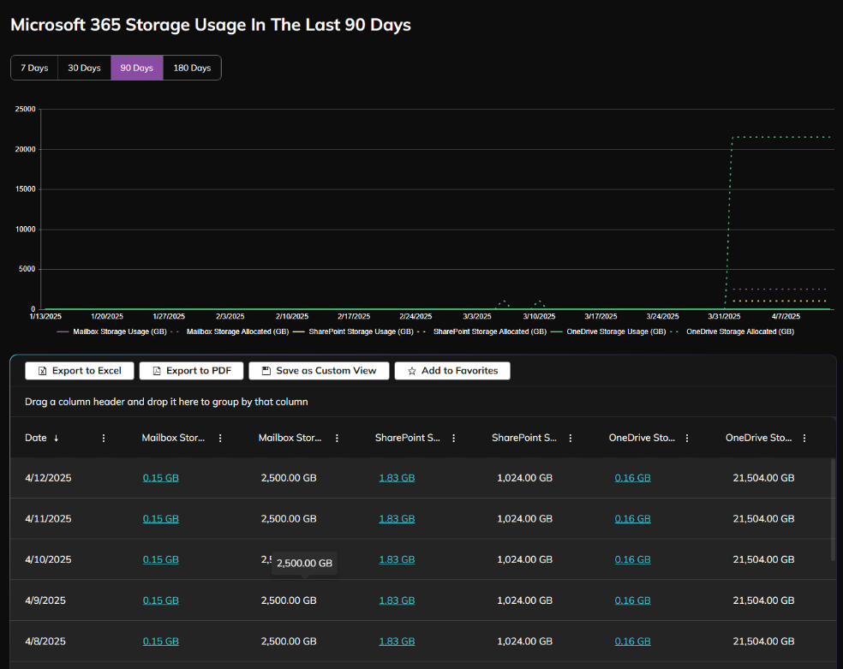The image size is (843, 669).
Task: Open 1.83 GB SharePoint usage for 4/12/2025
Action: point(397,478)
